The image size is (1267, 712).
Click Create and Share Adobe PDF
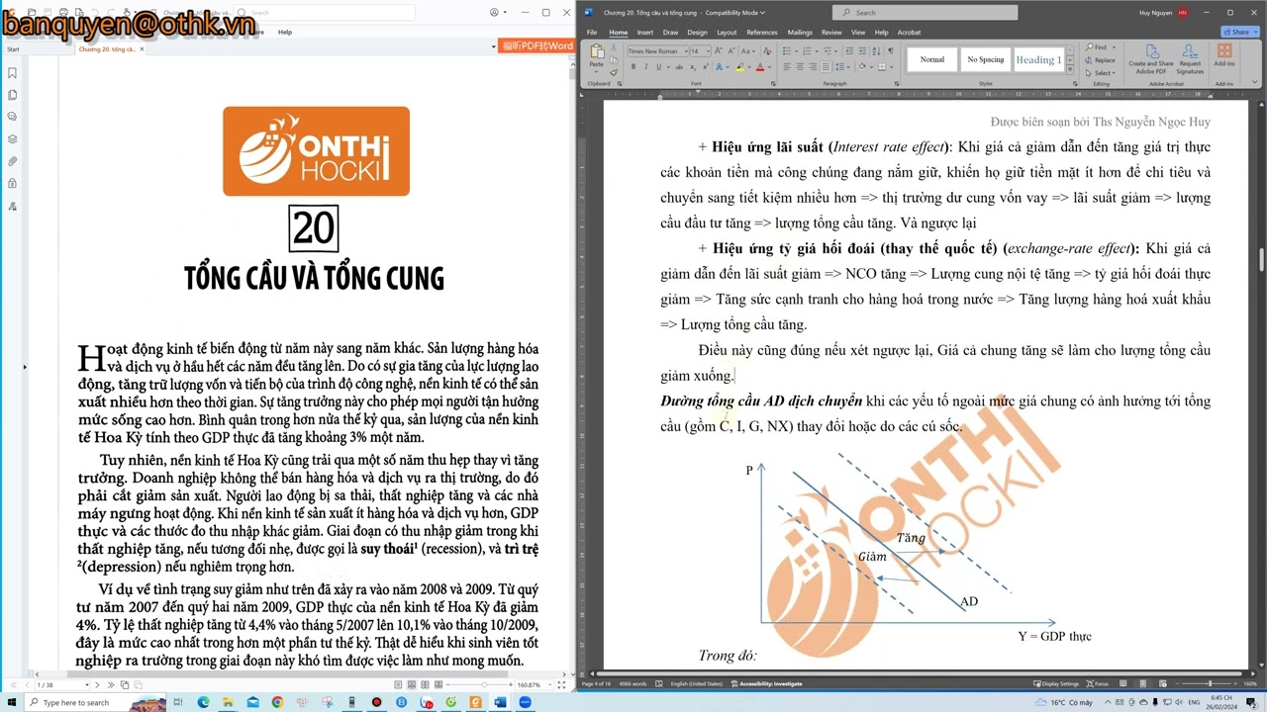point(1151,59)
